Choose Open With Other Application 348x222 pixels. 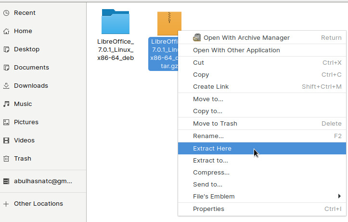click(236, 50)
